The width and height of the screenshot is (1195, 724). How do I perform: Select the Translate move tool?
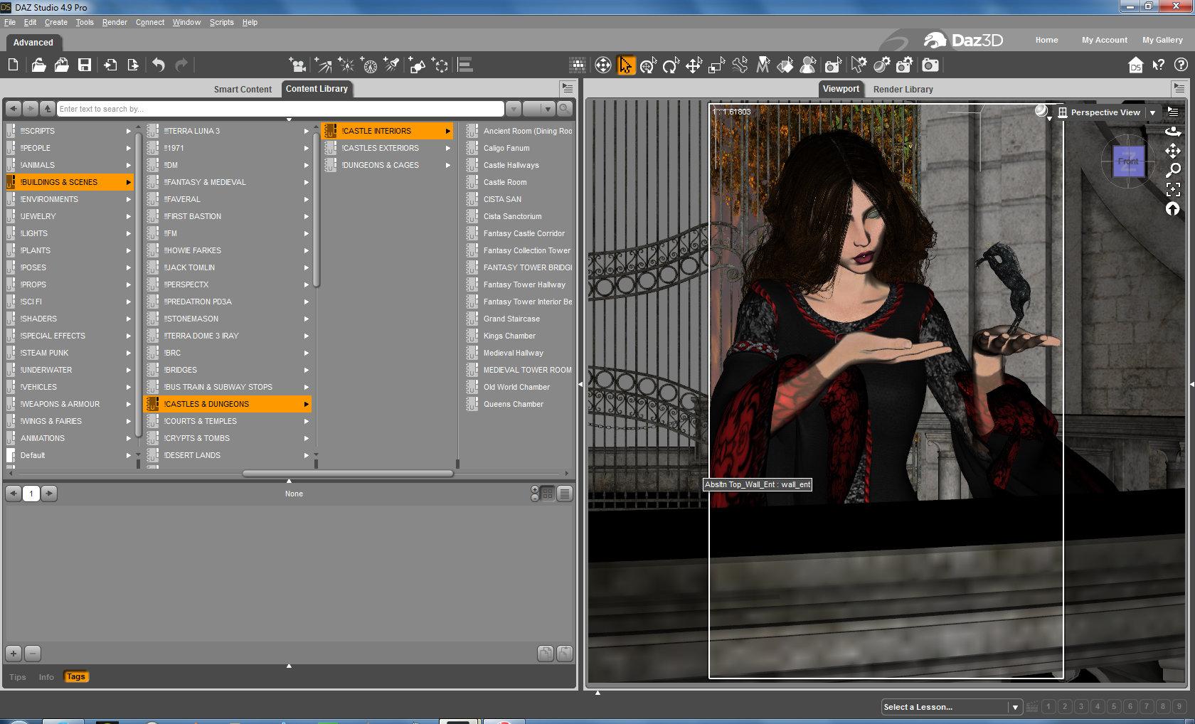[x=694, y=65]
